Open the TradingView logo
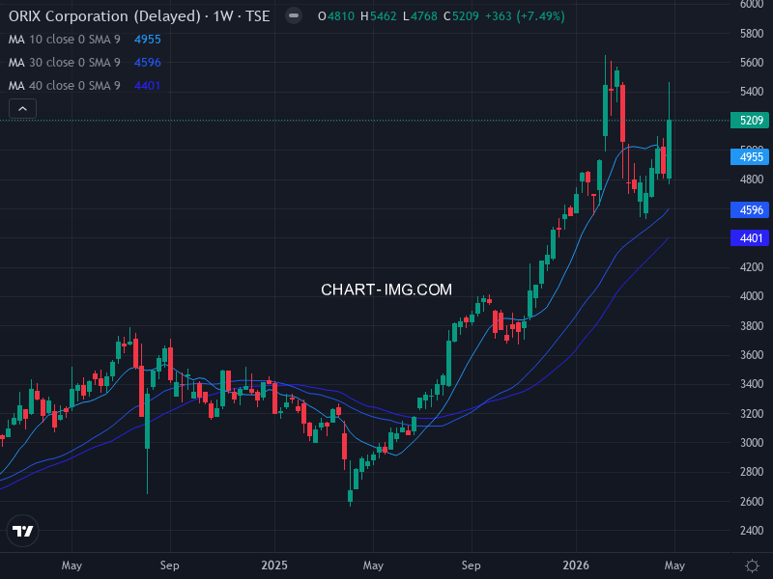773x579 pixels. [22, 531]
